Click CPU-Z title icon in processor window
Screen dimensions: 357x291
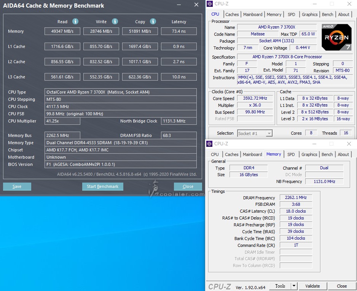(210, 4)
